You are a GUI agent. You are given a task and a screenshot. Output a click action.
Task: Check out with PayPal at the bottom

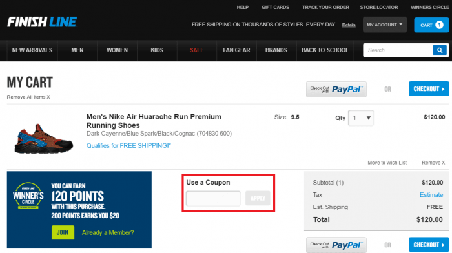click(x=336, y=245)
